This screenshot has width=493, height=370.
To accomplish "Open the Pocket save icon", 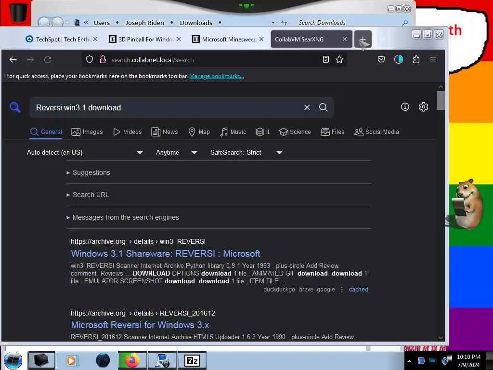I will [381, 59].
